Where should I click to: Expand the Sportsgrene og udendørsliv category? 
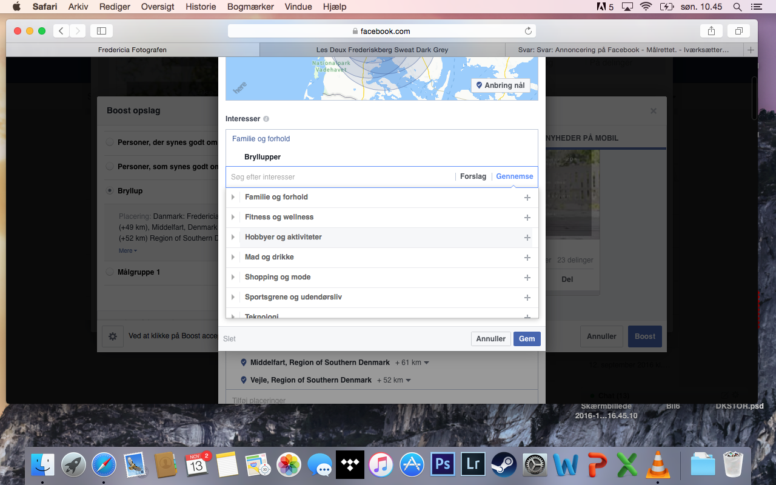tap(233, 297)
